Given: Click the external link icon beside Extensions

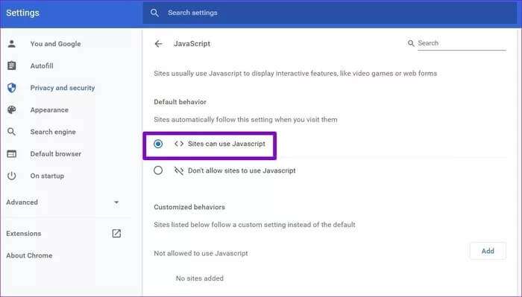Looking at the screenshot, I should point(116,234).
